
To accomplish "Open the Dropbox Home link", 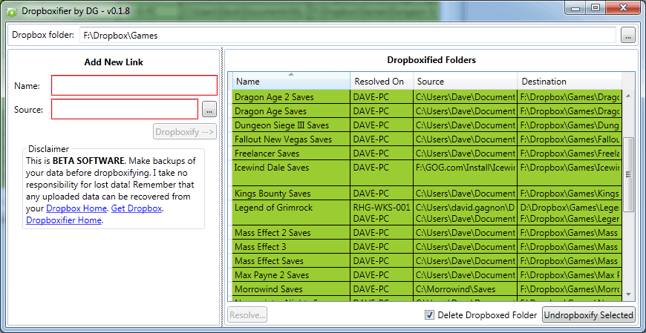I will [x=76, y=208].
